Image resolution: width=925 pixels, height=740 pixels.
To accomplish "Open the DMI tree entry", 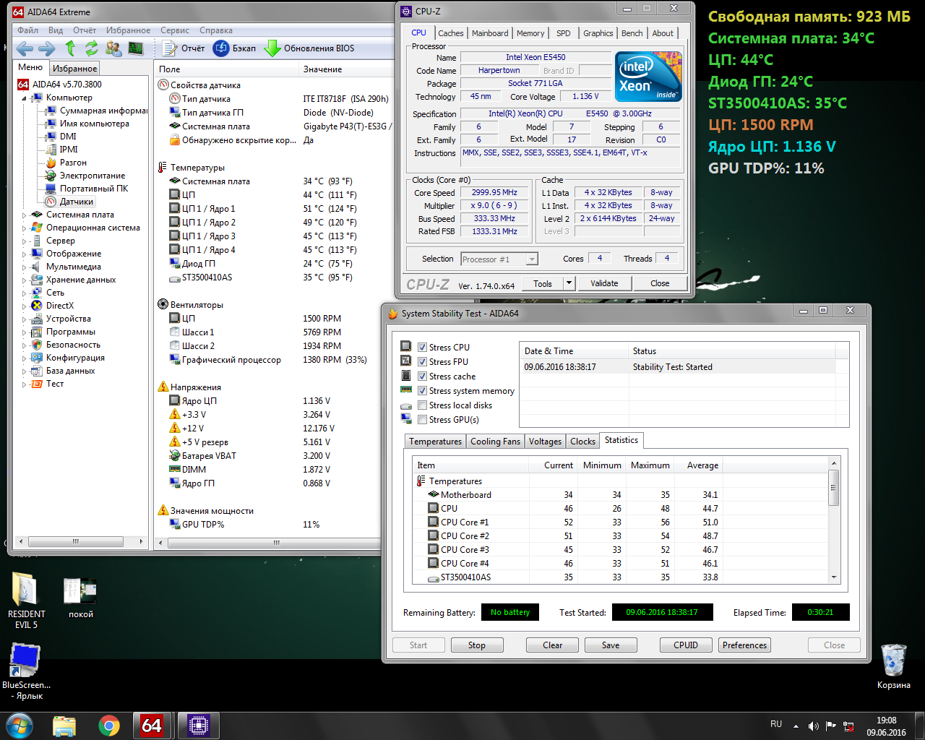I will point(61,137).
